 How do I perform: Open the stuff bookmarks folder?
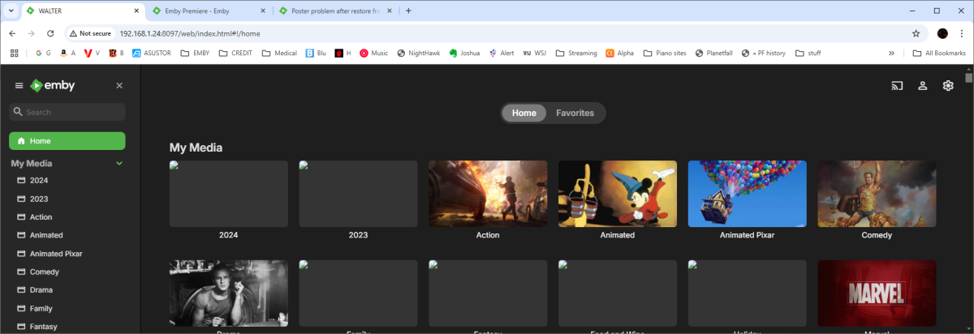[x=808, y=53]
